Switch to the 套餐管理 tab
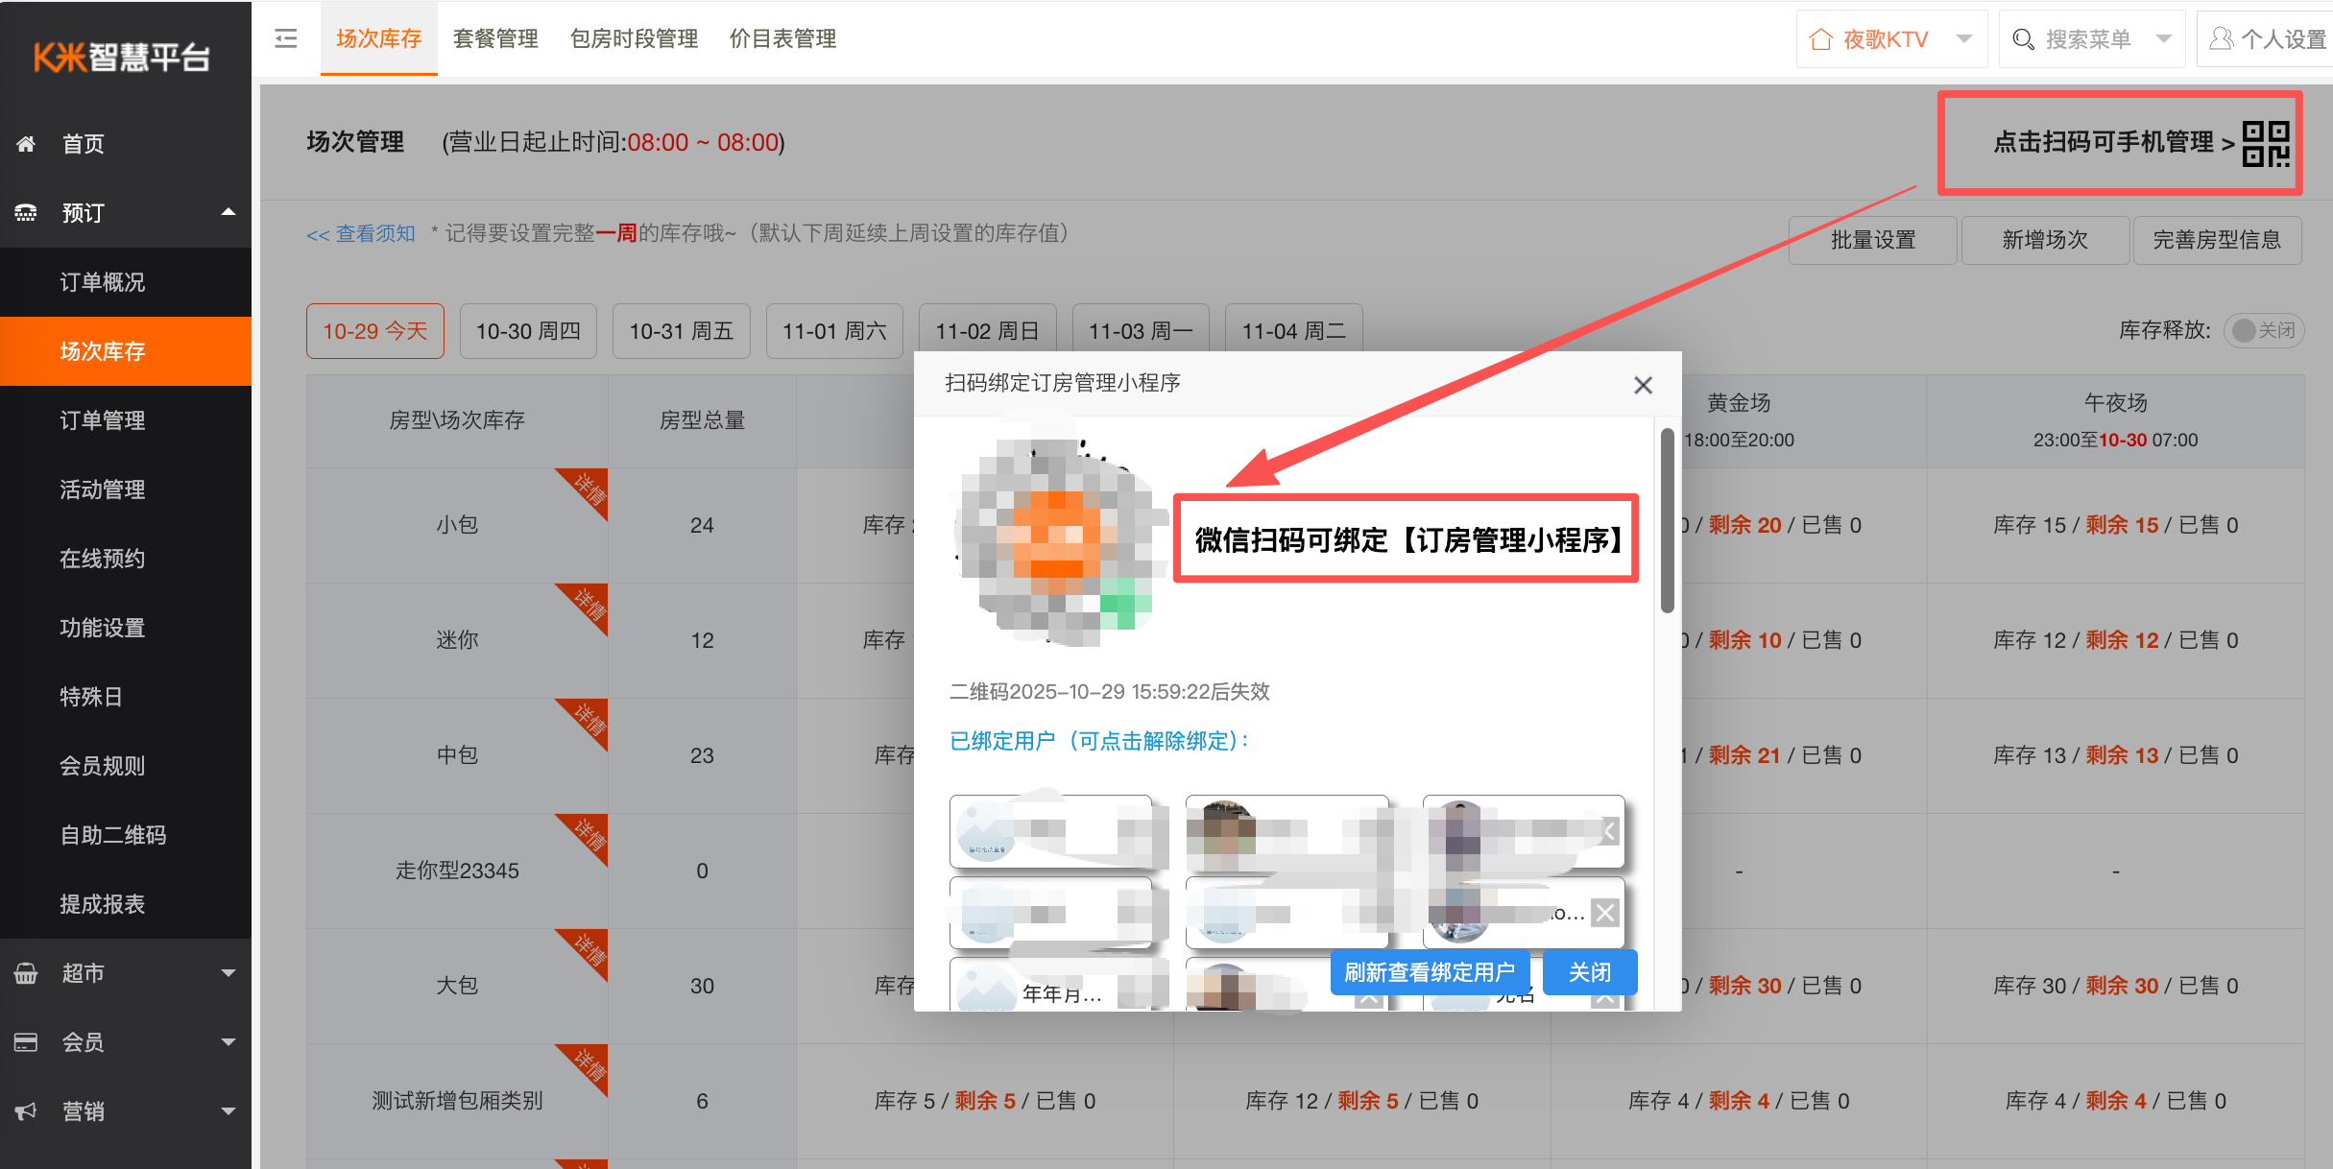 coord(495,38)
